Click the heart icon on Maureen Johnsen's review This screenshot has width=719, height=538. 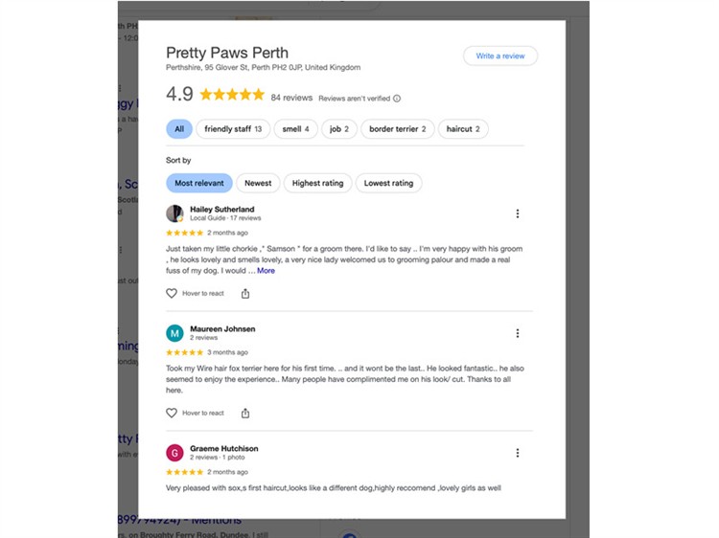[171, 413]
